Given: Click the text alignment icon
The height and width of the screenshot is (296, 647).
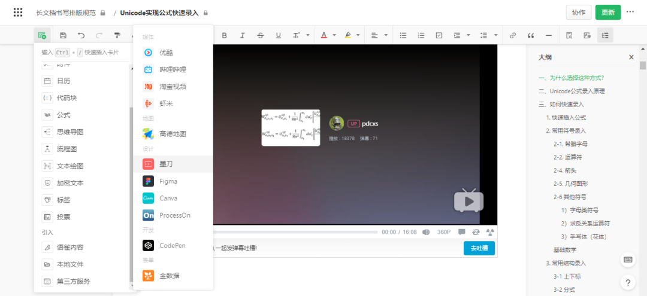Looking at the screenshot, I should click(x=374, y=35).
